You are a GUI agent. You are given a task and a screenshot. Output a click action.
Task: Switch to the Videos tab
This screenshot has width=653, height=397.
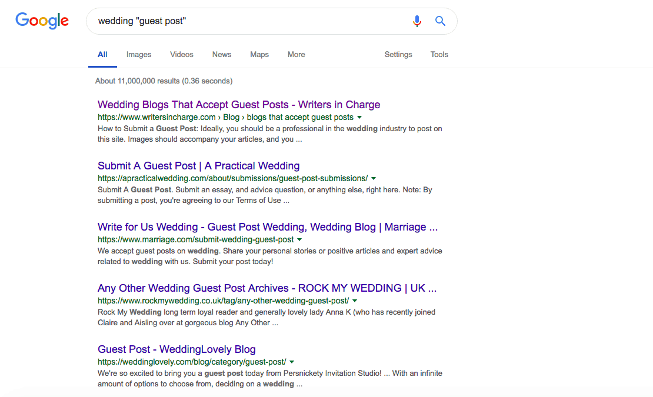pos(182,55)
